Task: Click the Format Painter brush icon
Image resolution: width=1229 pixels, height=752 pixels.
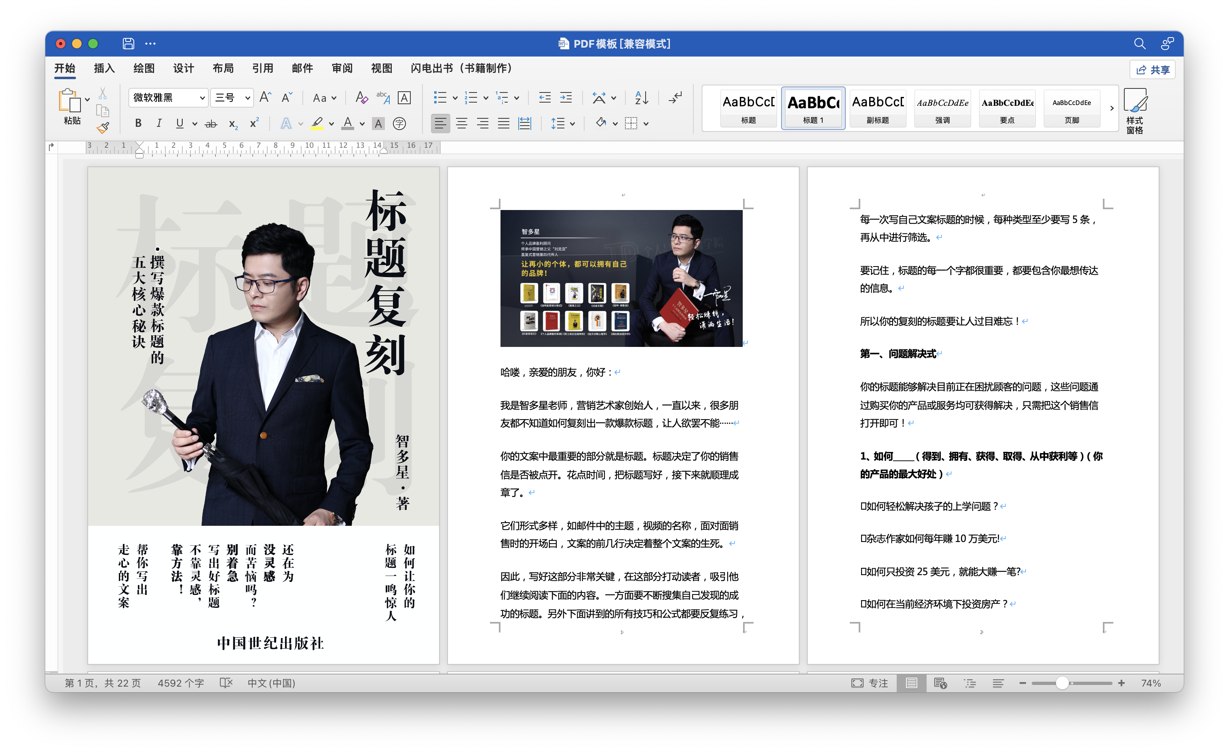Action: (x=103, y=128)
